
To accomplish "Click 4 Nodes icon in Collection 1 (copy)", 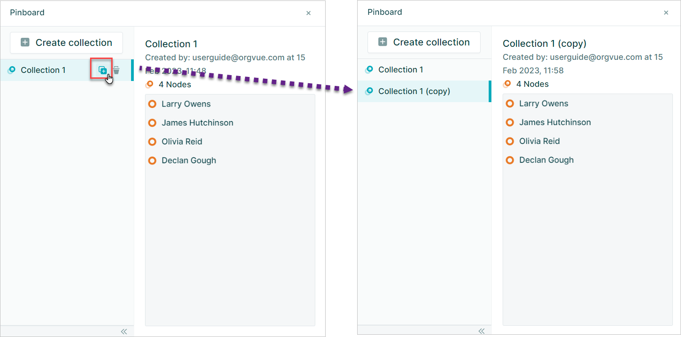I will point(507,84).
